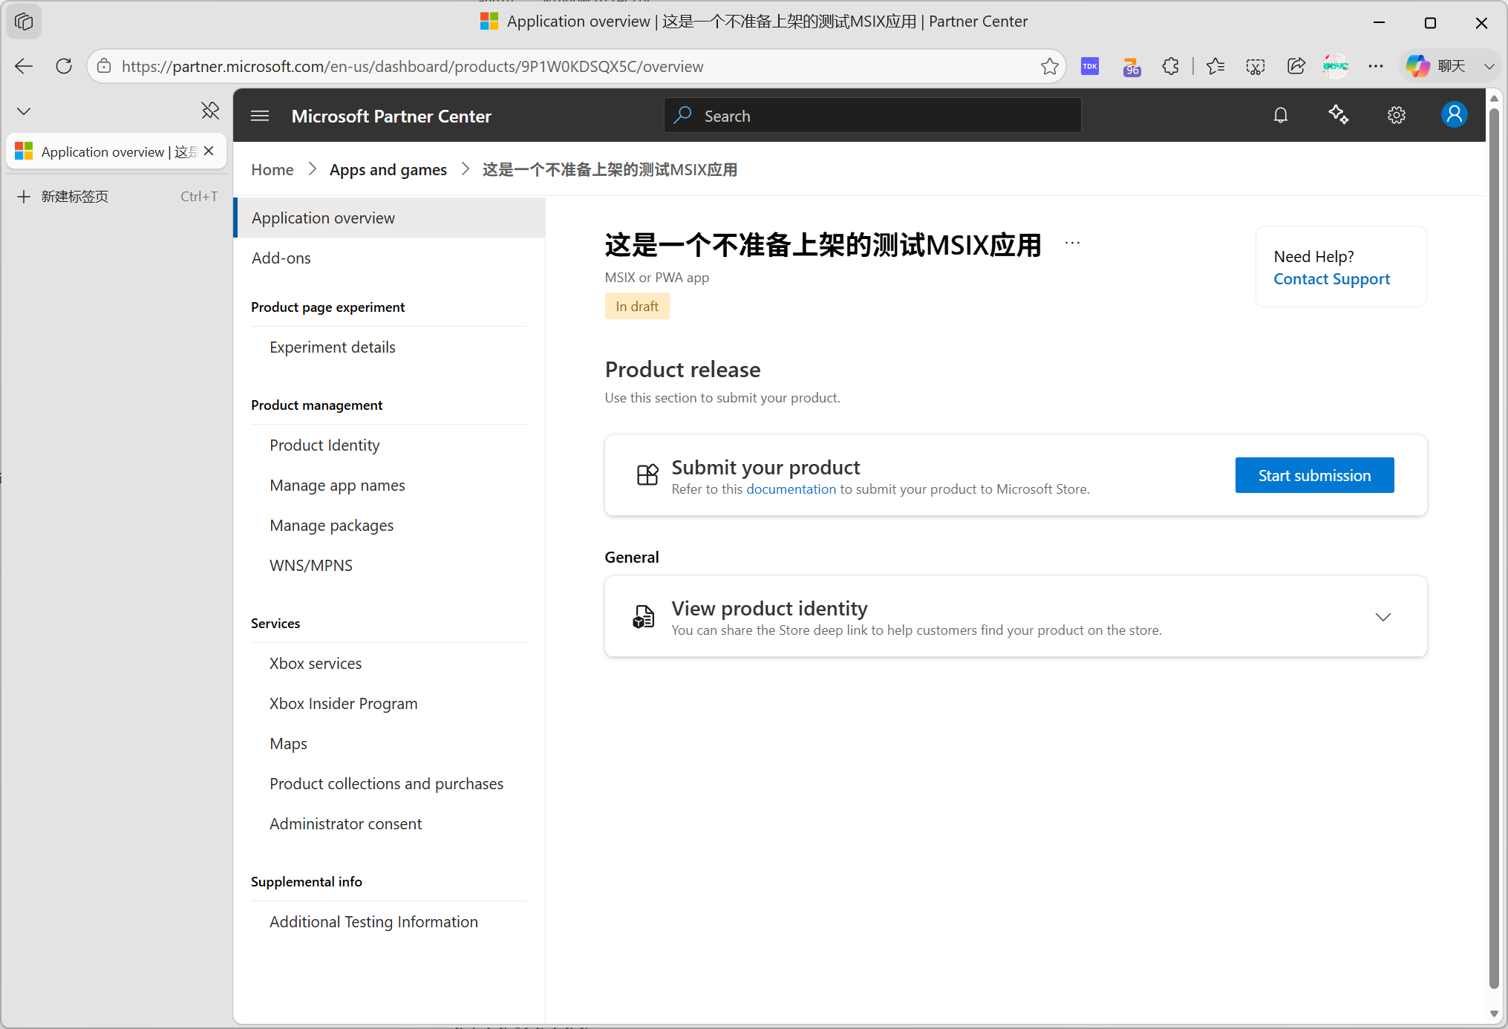Click the Submit your product package icon

point(647,474)
